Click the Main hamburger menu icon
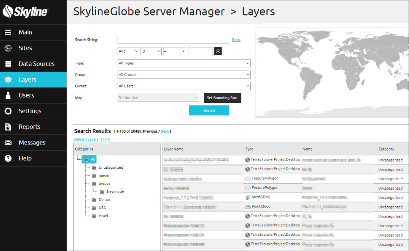The width and height of the screenshot is (409, 251). point(8,32)
